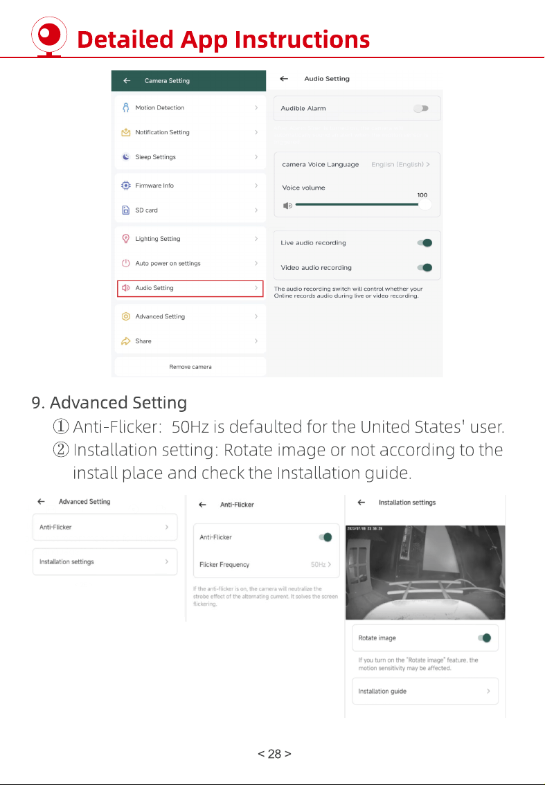
Task: Open the Advanced Setting menu item
Action: [190, 316]
